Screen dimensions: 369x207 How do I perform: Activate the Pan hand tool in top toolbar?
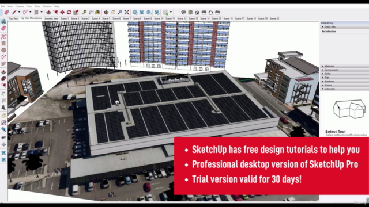coord(113,12)
